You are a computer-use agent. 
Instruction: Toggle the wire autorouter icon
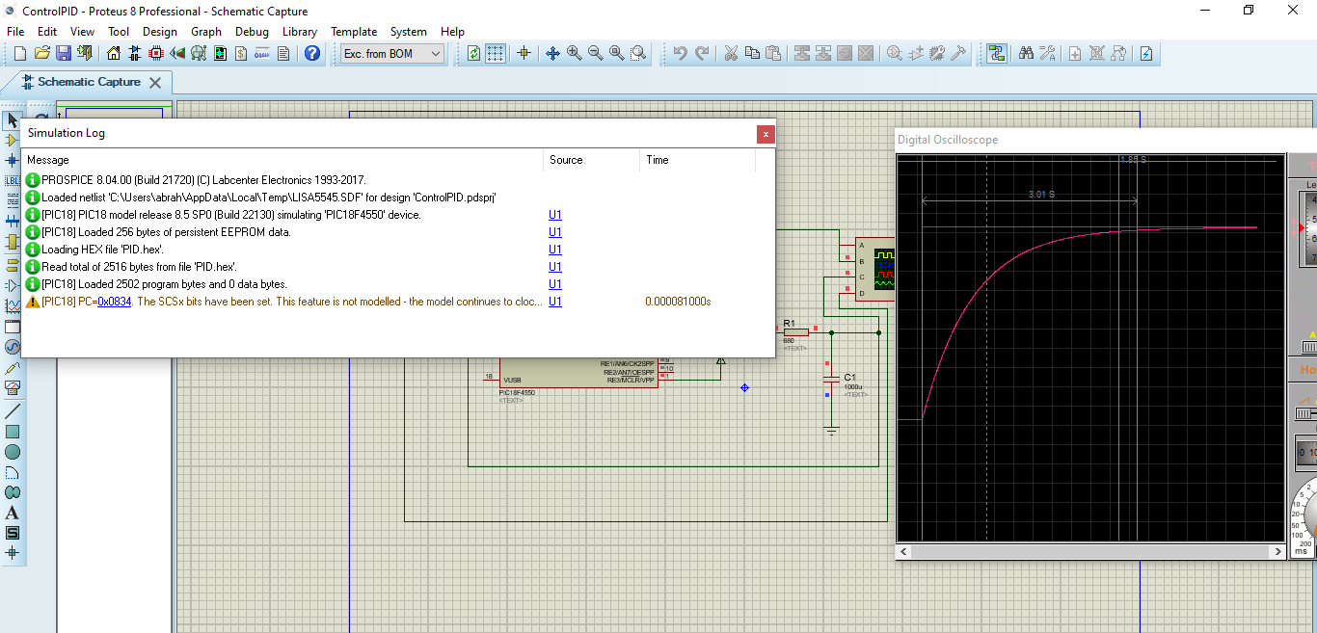point(996,54)
